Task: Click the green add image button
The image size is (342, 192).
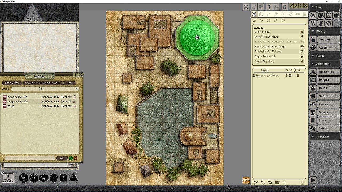Action: [71, 158]
